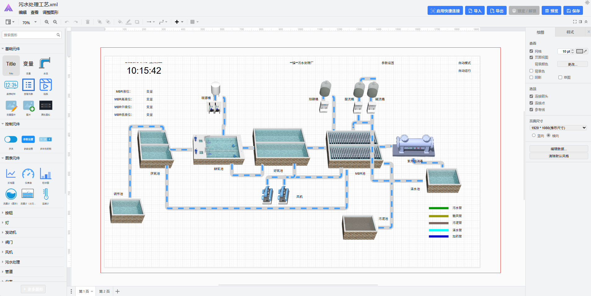The image size is (591, 296).
Task: Click the grid color swatch
Action: (x=580, y=51)
